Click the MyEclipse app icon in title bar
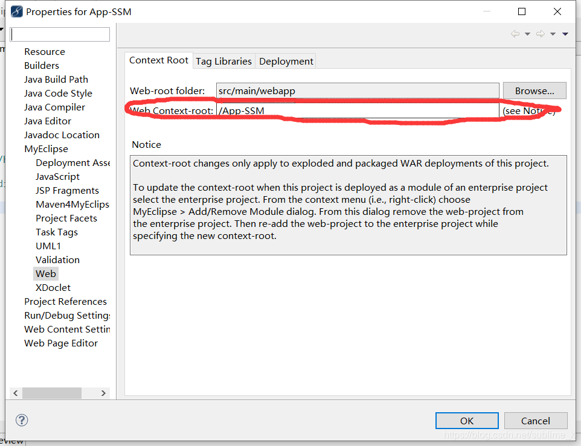Screen dimensions: 581x446 (17, 12)
